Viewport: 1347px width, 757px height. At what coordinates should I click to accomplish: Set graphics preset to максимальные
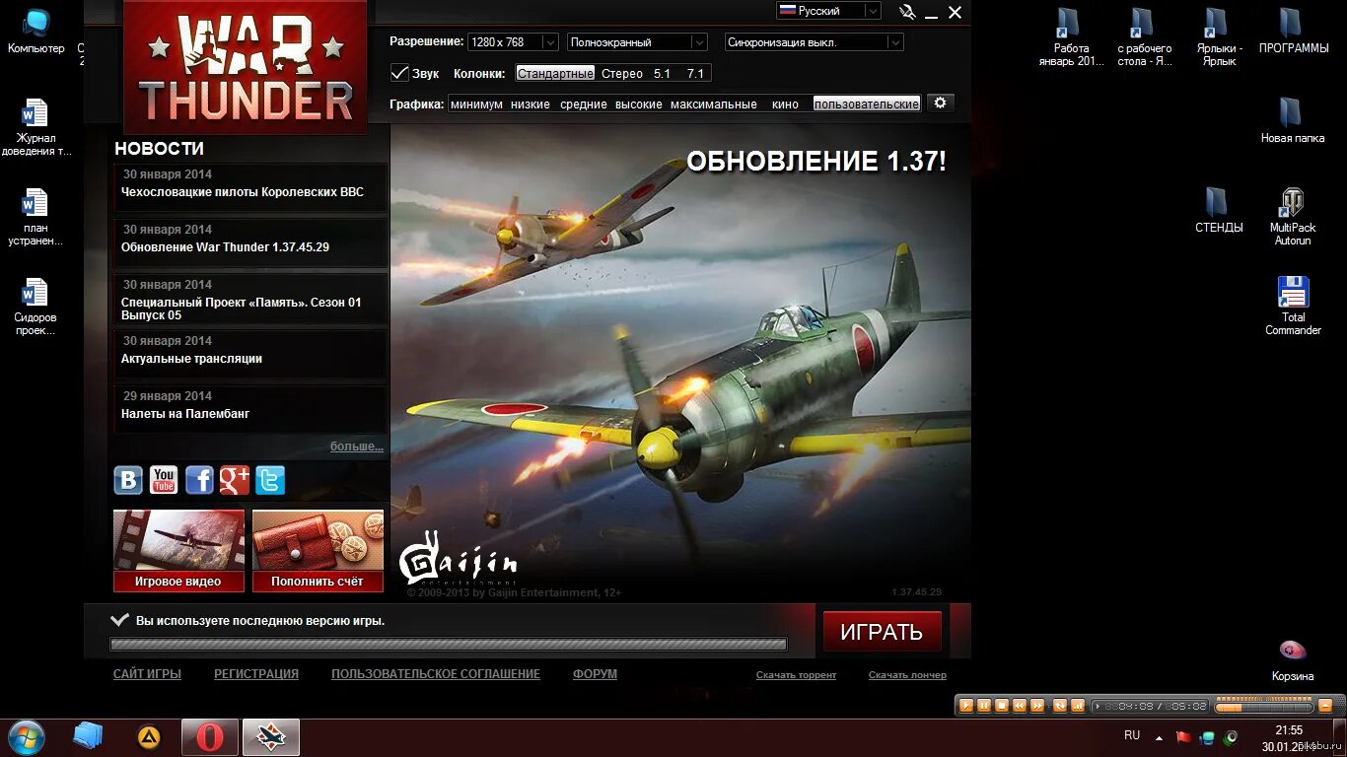click(x=714, y=103)
